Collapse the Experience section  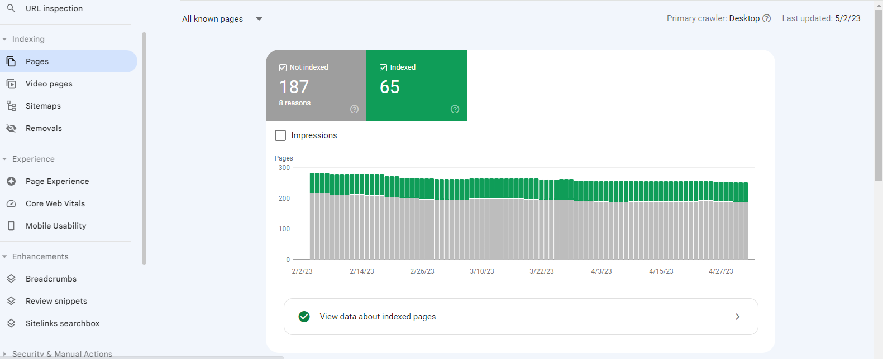tap(4, 159)
